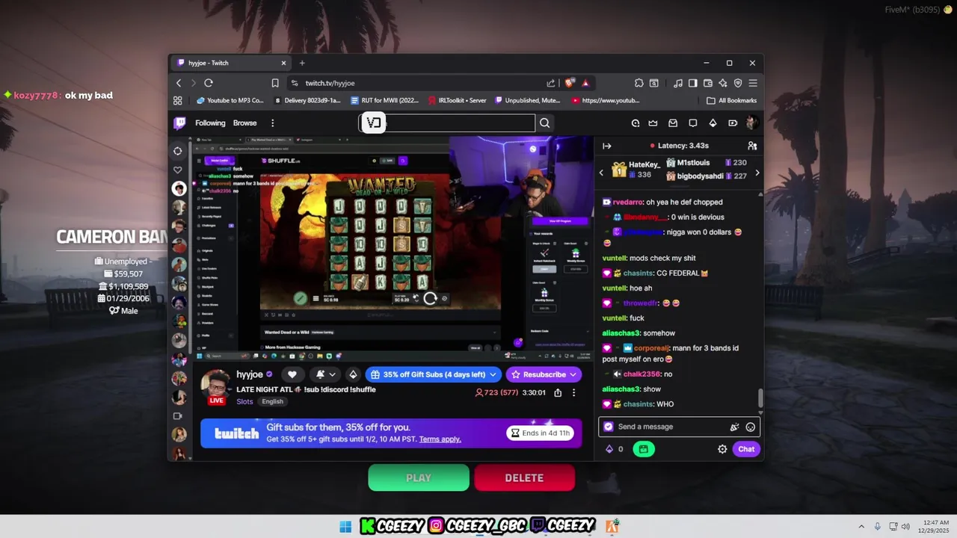Click the sidebar heart followed-channels icon

pos(178,170)
